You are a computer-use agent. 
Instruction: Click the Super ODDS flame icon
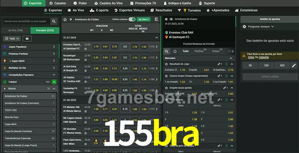tap(5, 61)
